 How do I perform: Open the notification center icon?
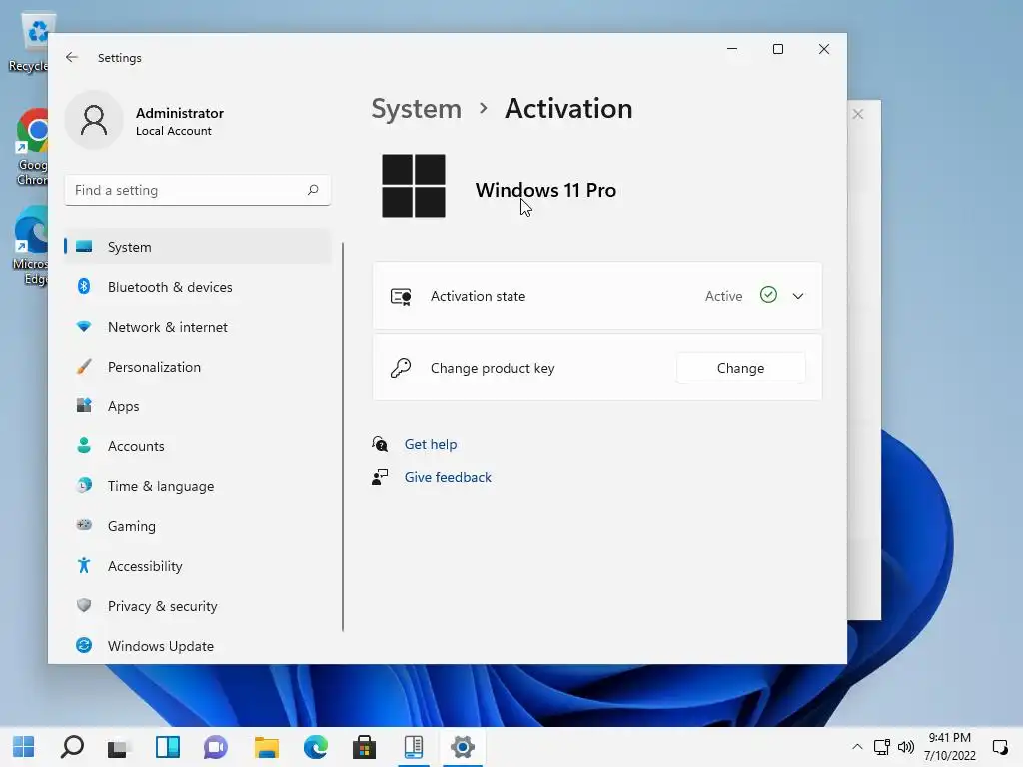(x=999, y=747)
